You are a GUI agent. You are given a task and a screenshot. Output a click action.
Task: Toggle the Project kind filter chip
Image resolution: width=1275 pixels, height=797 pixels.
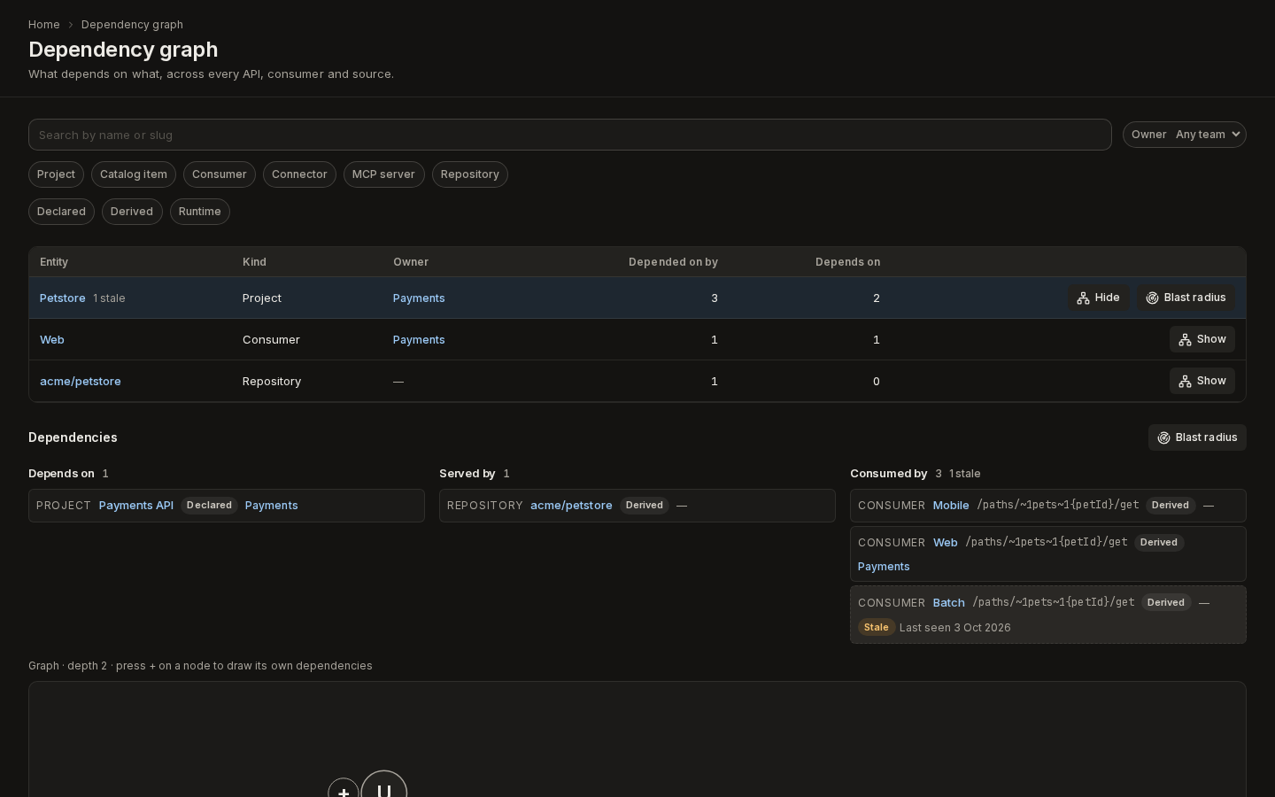(56, 174)
